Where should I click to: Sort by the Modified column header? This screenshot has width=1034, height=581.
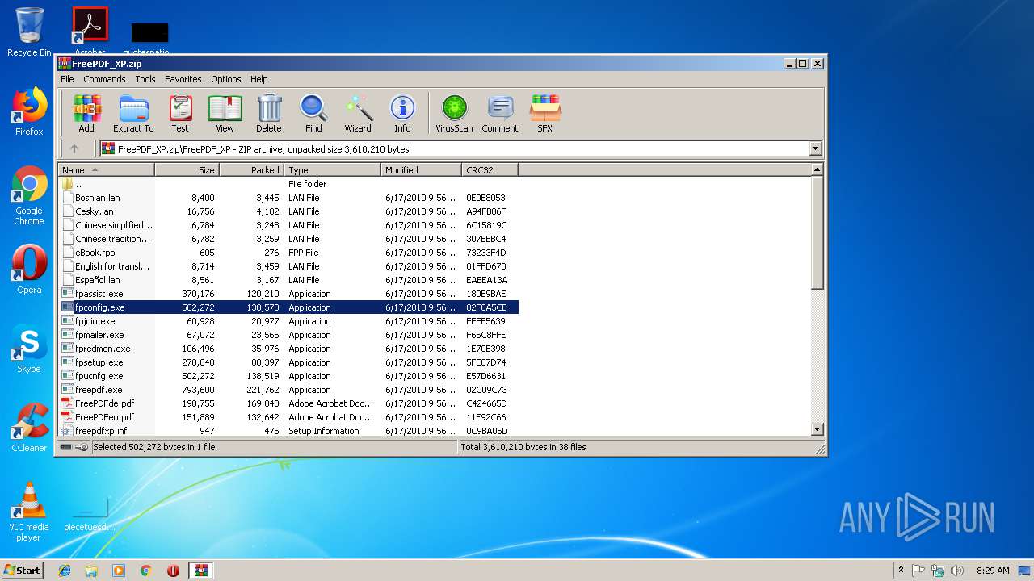coord(421,170)
